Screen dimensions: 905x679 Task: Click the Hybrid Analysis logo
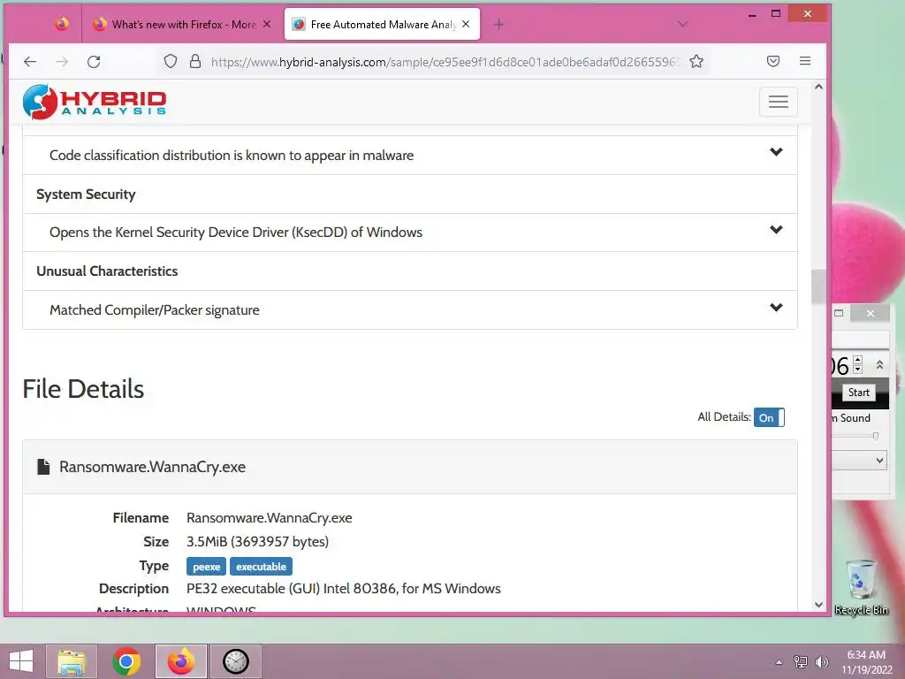pos(95,102)
